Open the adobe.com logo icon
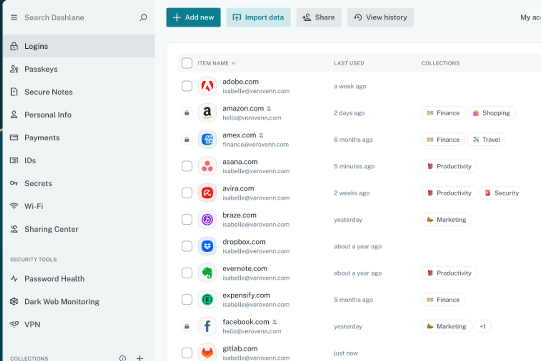The height and width of the screenshot is (361, 541). pos(207,86)
